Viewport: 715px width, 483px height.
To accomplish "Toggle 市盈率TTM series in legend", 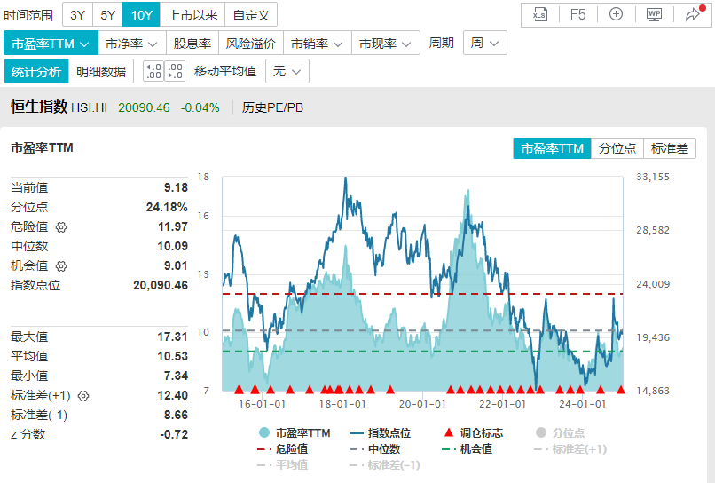I will point(295,432).
